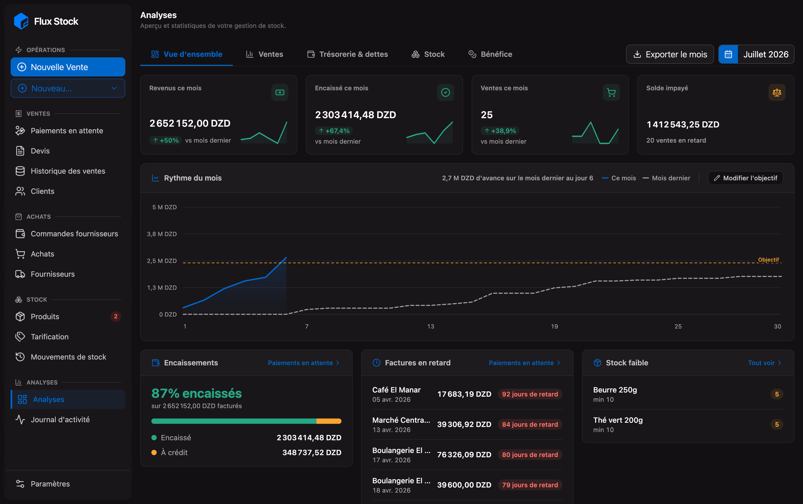Click the Devis document icon
The height and width of the screenshot is (504, 803).
[20, 151]
